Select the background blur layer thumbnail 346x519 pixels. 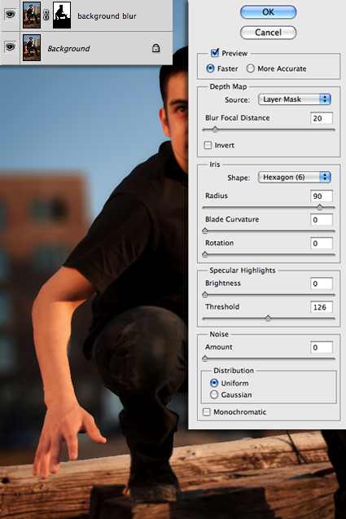[x=32, y=15]
